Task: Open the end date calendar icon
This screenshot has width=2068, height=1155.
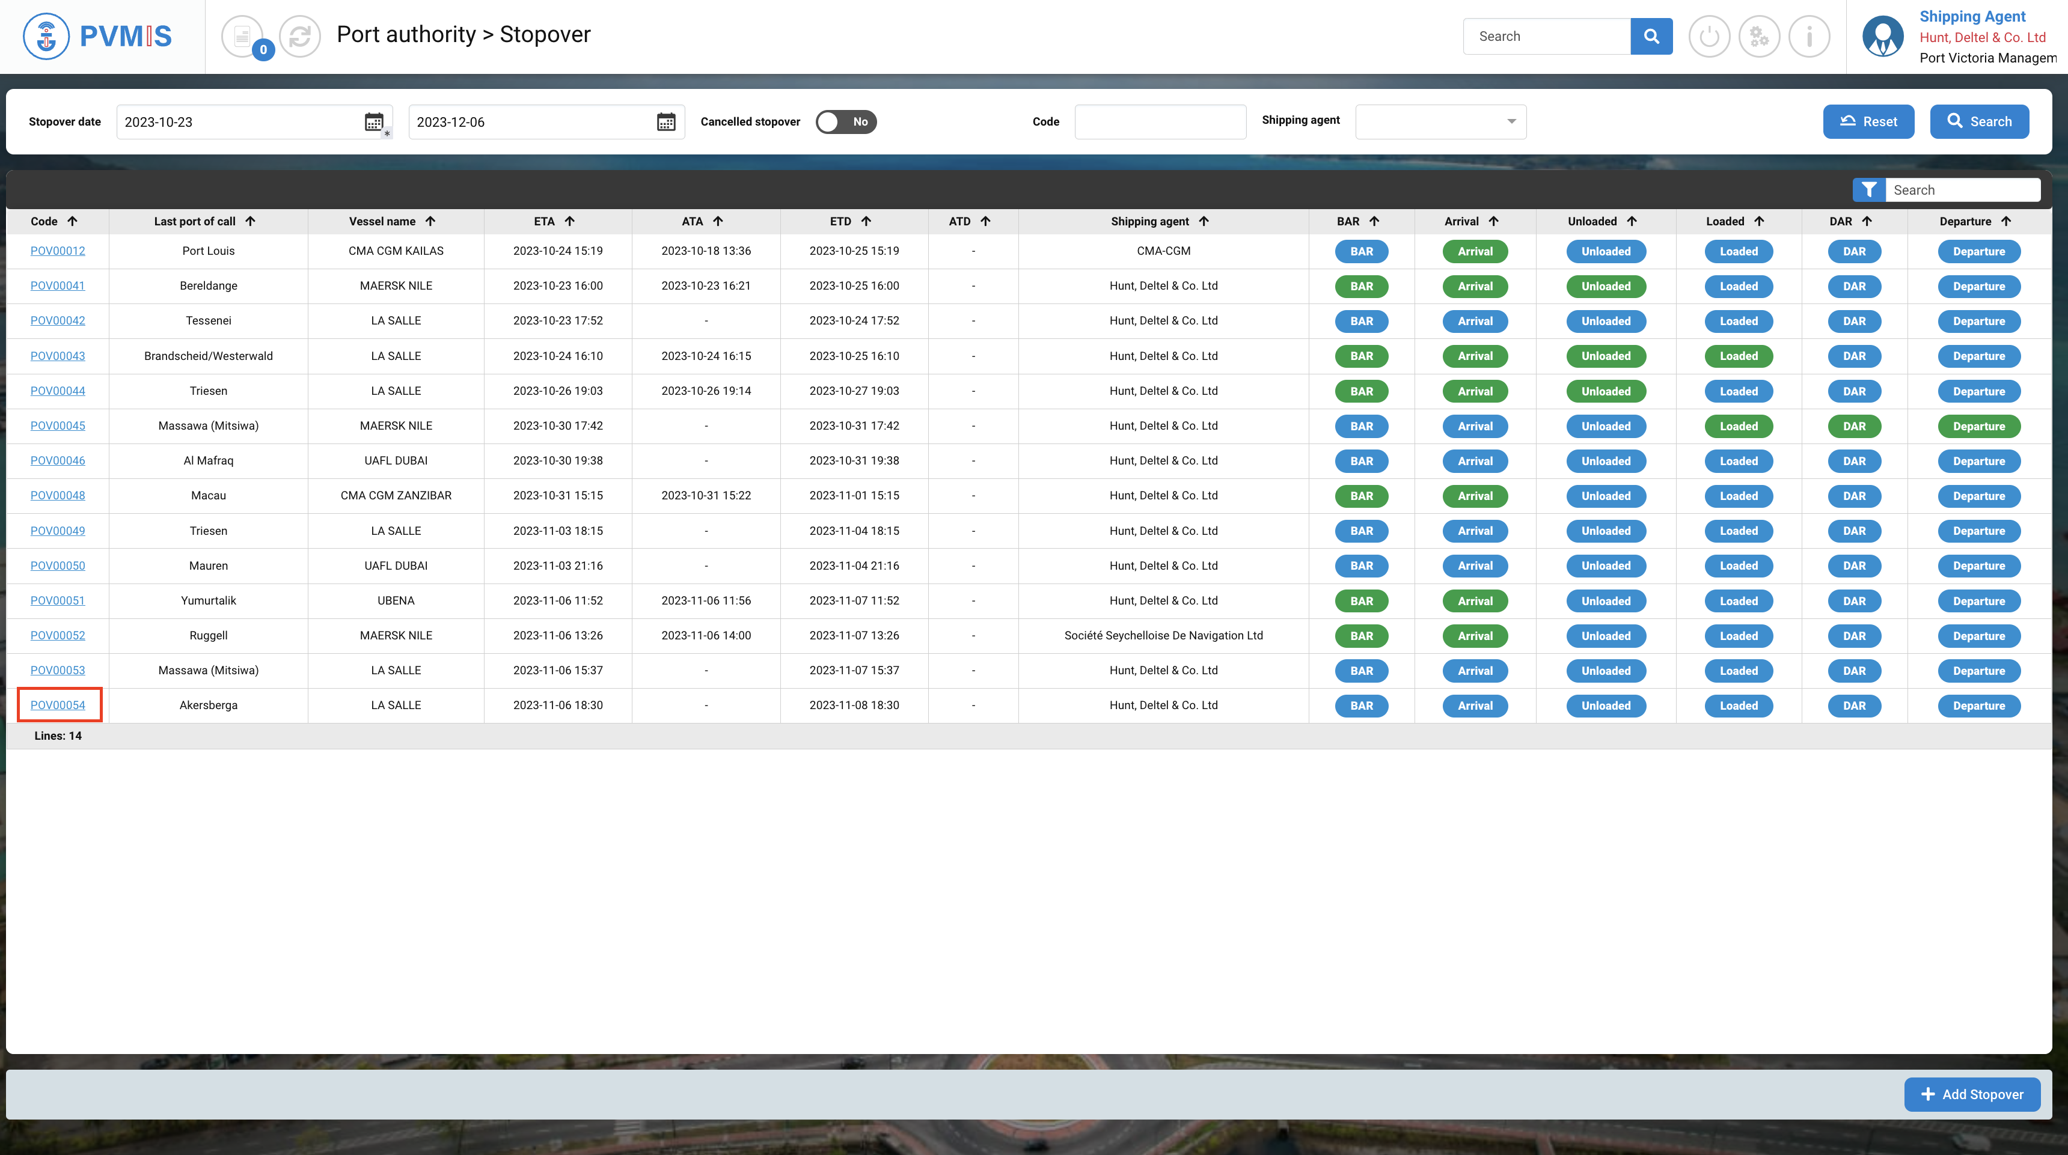Action: [x=666, y=122]
